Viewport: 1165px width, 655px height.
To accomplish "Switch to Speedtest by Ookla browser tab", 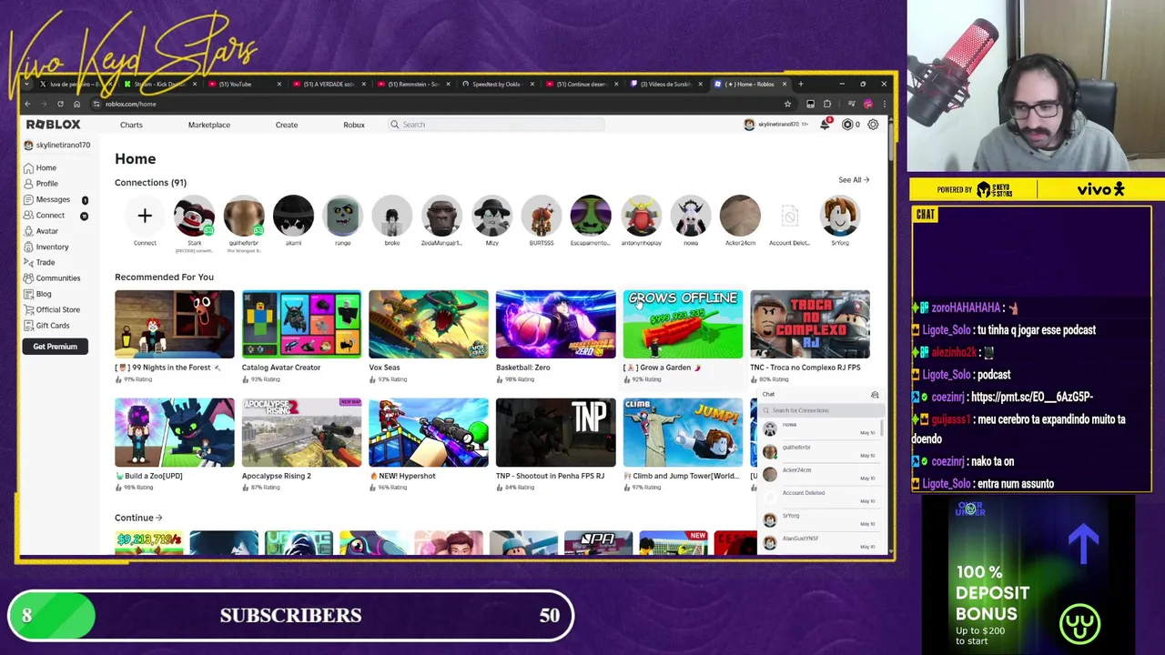I will (x=499, y=84).
